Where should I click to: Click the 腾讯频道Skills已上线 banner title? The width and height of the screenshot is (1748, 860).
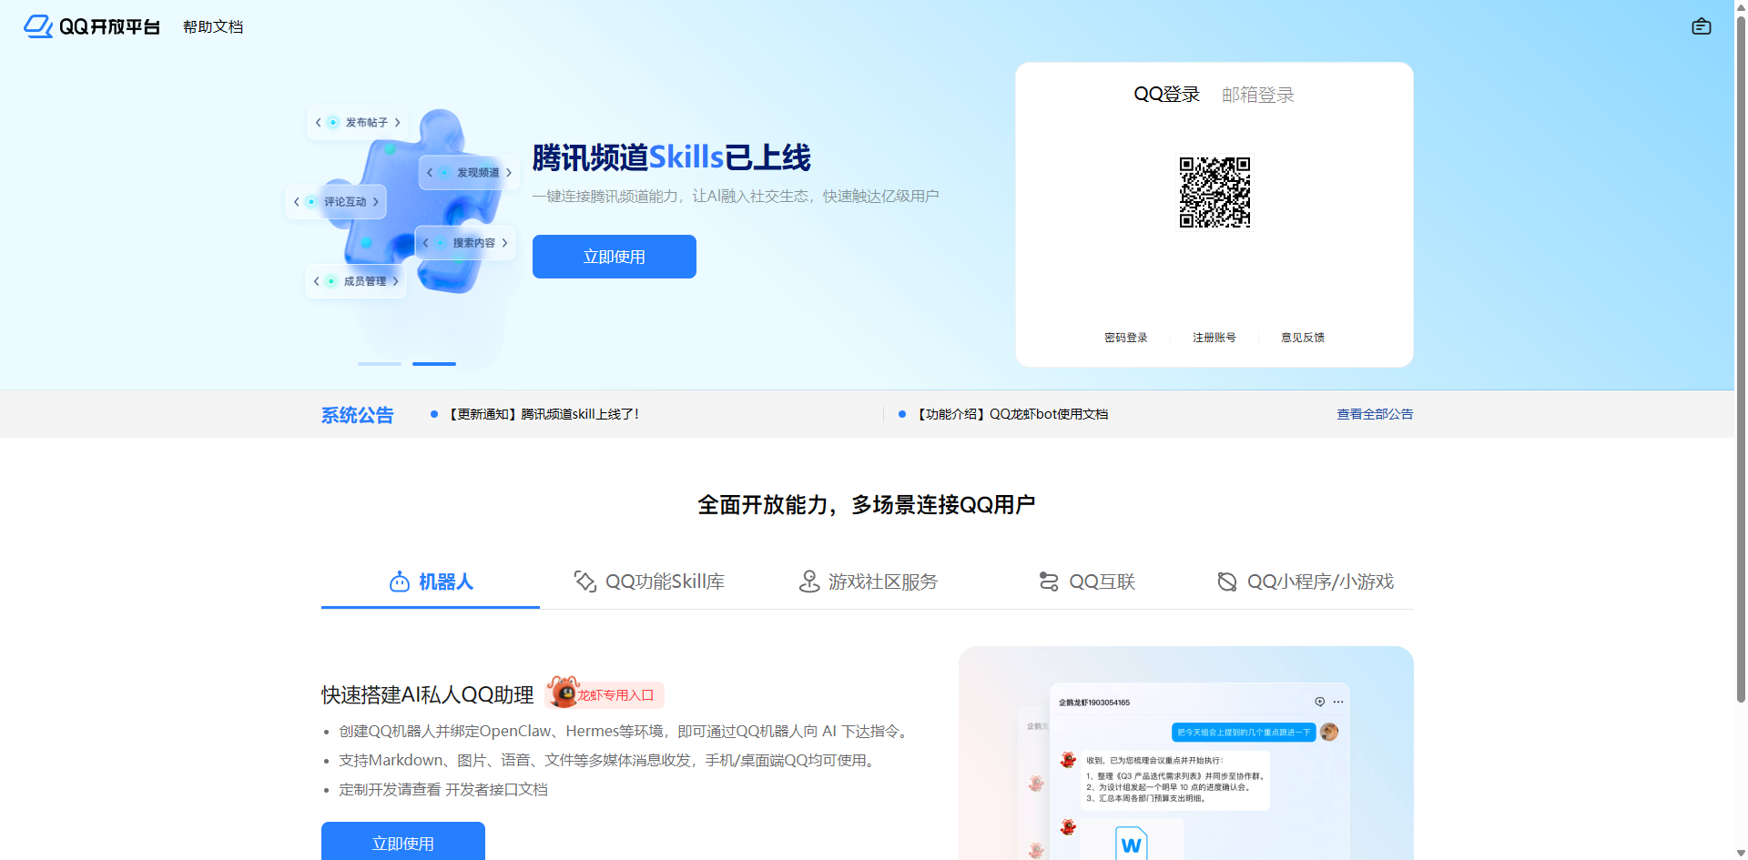click(x=671, y=157)
